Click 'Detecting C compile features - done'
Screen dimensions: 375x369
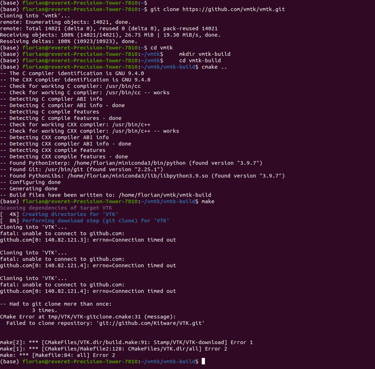pos(61,118)
